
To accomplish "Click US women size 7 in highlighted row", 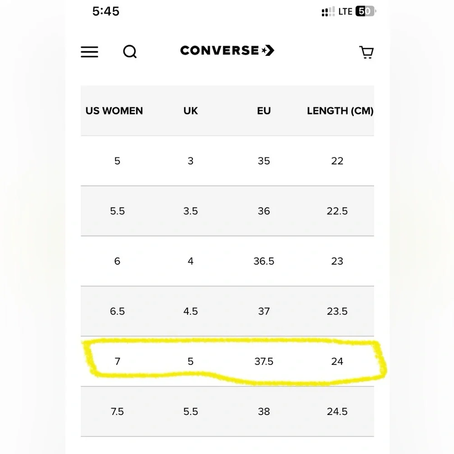I will [x=117, y=361].
